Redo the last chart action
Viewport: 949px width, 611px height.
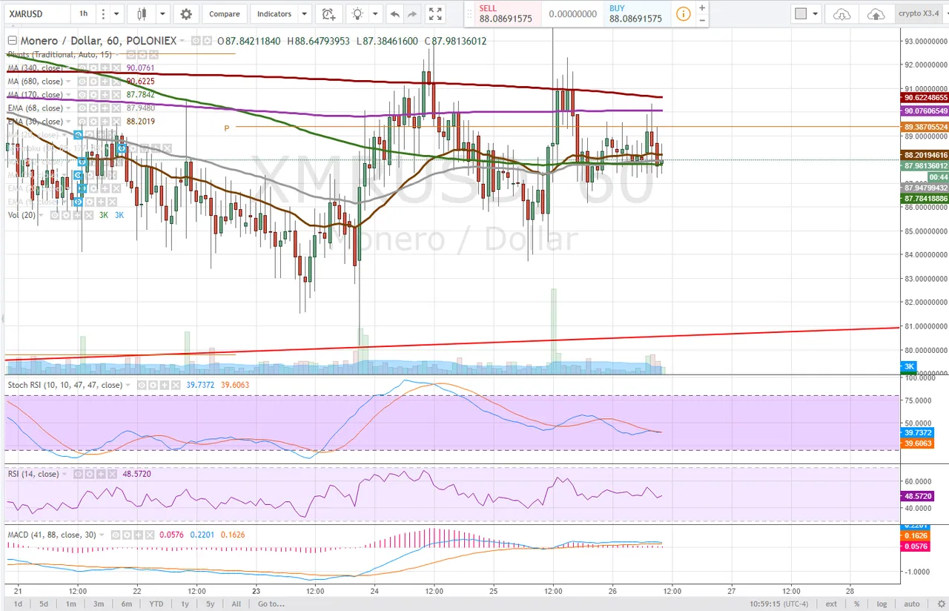412,14
